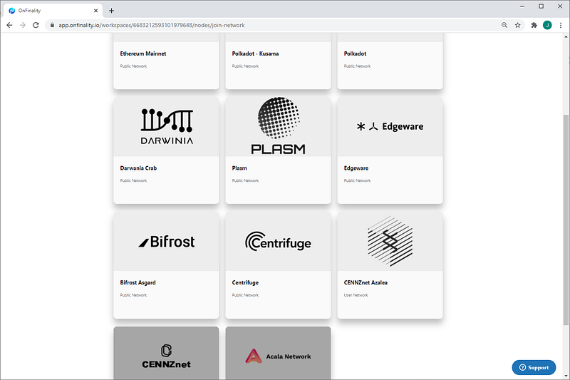
Task: Open the Chrome profile avatar
Action: [547, 25]
